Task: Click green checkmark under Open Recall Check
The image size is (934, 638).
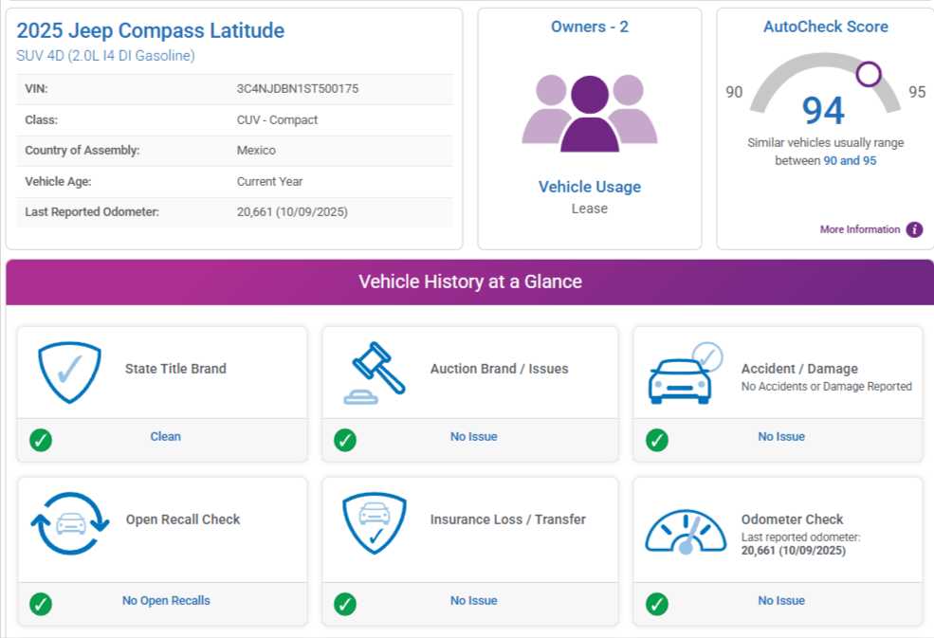Action: (41, 604)
